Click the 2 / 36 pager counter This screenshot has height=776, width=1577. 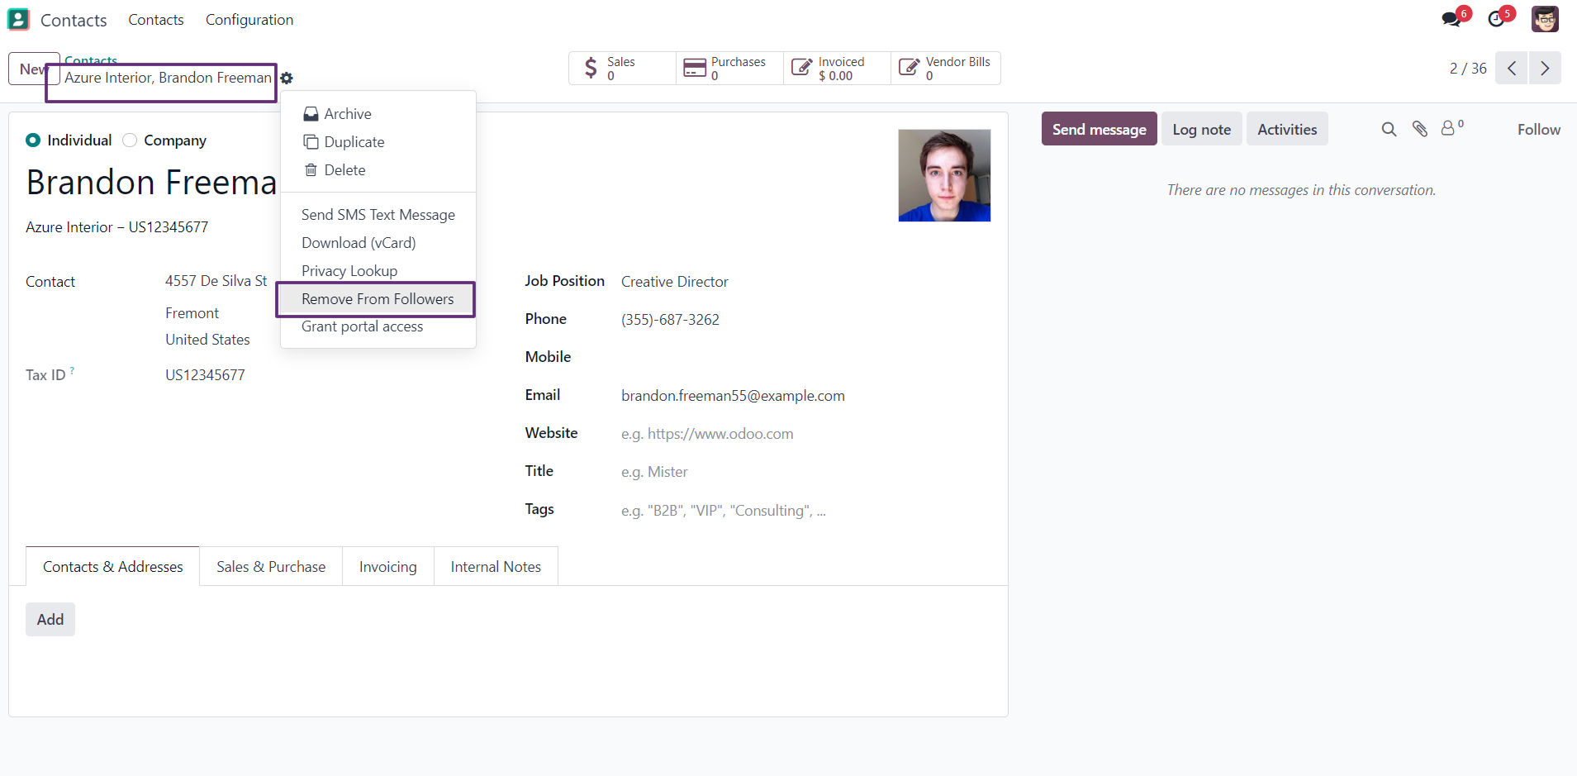[1468, 69]
